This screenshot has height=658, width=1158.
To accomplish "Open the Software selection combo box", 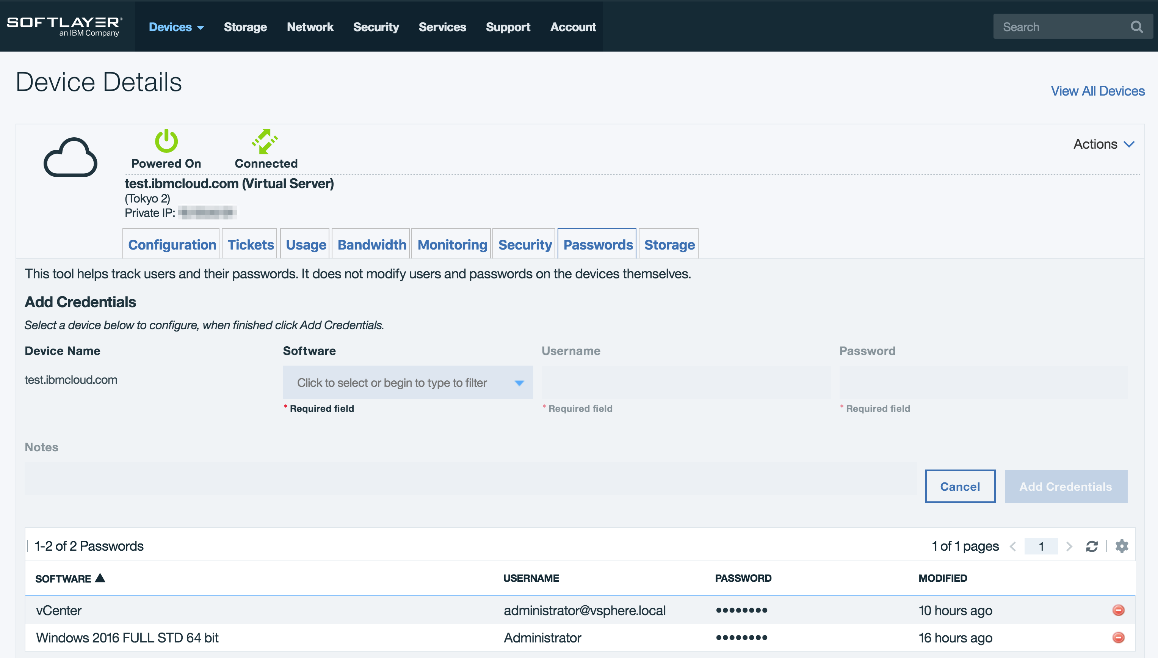I will [407, 383].
